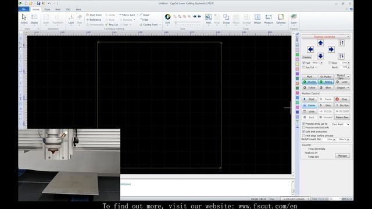Step sort backward with the double-left arrows

coord(195,16)
